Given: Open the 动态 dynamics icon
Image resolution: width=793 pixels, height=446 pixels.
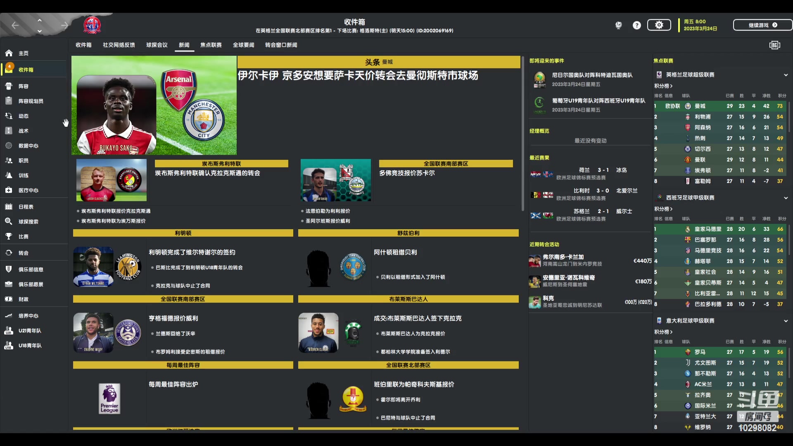Looking at the screenshot, I should [x=9, y=116].
